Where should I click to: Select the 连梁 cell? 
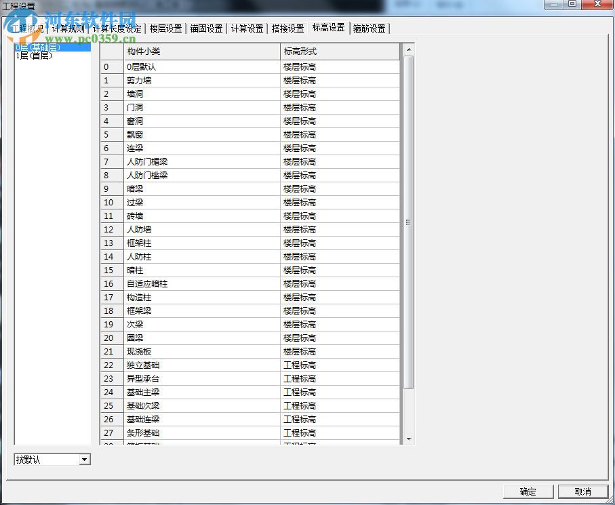point(202,148)
